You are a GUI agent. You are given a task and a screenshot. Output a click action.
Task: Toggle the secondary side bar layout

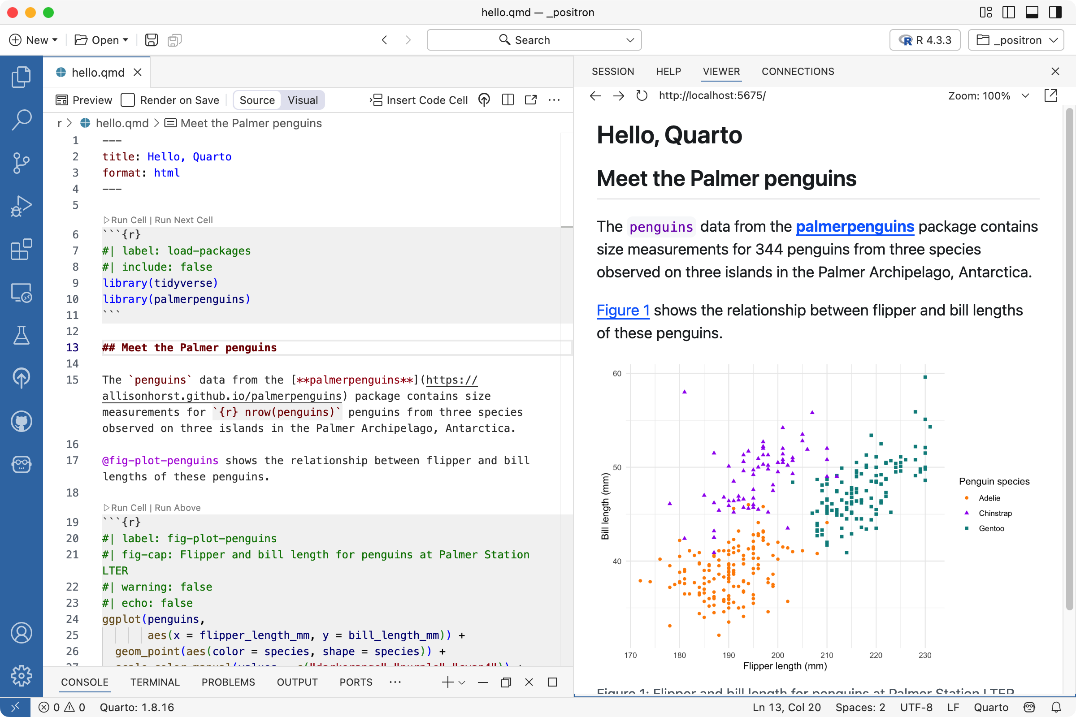coord(1055,13)
